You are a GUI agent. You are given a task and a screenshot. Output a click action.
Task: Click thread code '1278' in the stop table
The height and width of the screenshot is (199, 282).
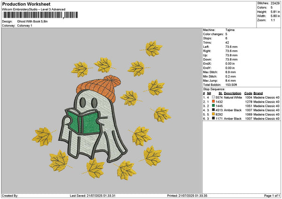[x=249, y=102]
